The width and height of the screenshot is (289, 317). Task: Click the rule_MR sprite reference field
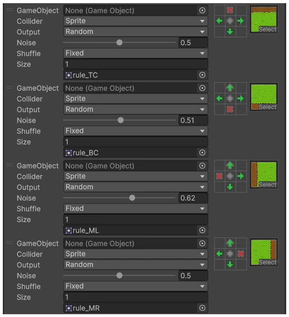pyautogui.click(x=131, y=308)
